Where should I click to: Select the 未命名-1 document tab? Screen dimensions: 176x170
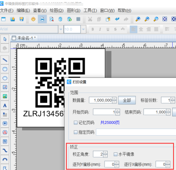point(24,38)
